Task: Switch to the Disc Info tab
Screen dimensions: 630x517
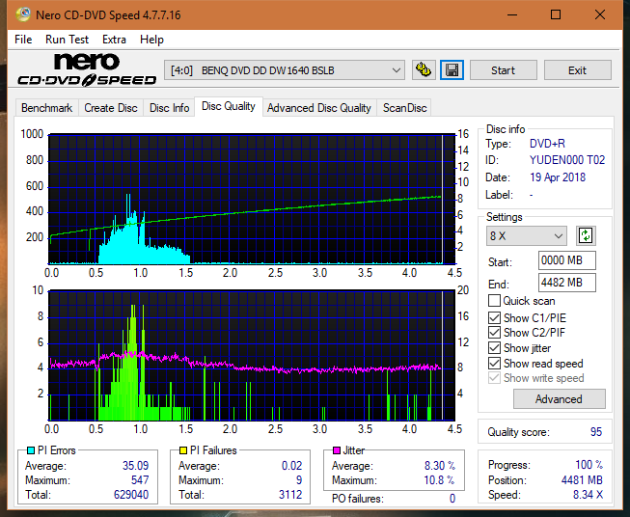Action: (x=169, y=108)
